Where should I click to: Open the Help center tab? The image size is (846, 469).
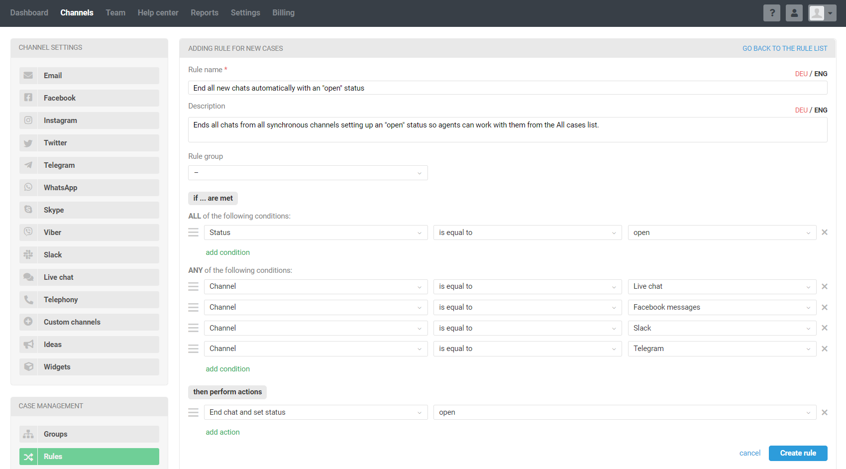point(158,13)
